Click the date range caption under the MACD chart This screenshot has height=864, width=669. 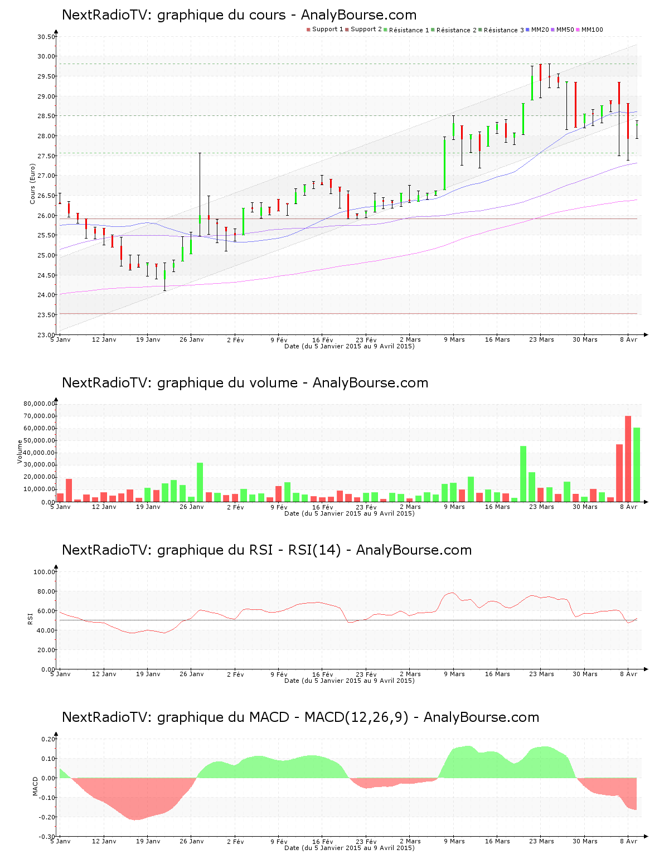point(350,848)
